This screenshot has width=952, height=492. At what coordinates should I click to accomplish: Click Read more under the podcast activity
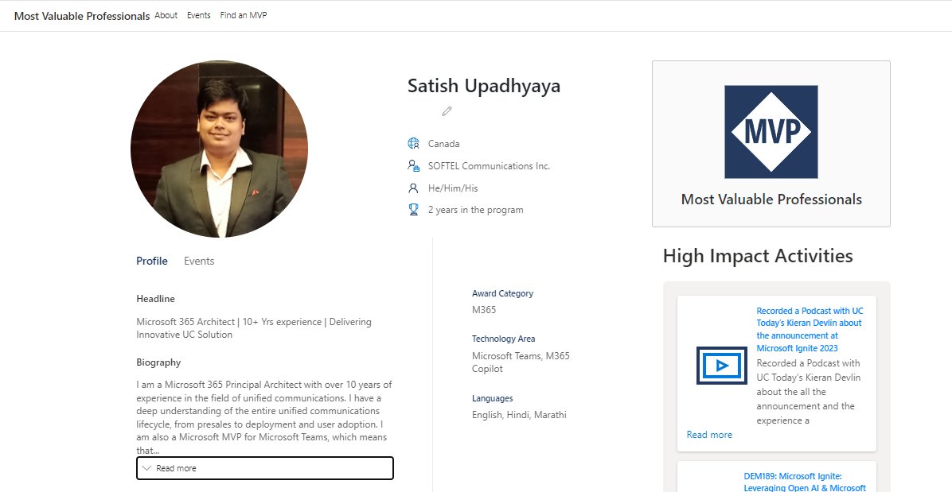pyautogui.click(x=709, y=435)
